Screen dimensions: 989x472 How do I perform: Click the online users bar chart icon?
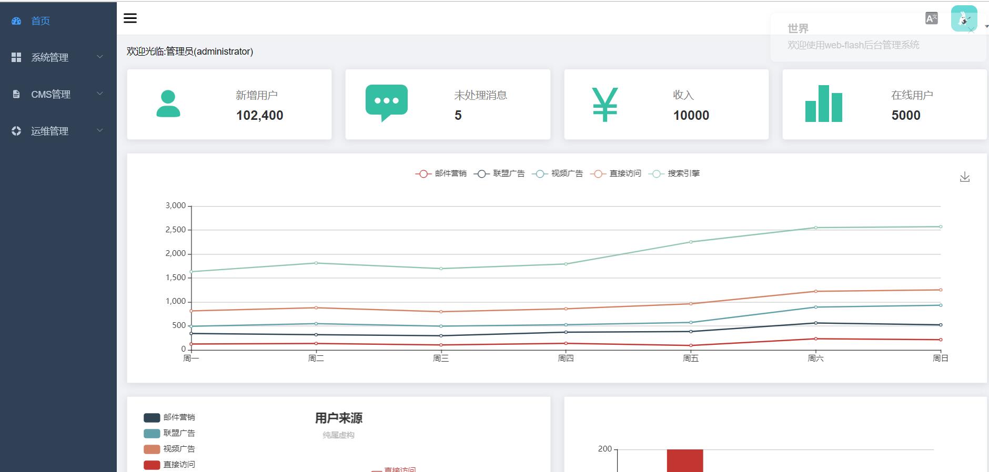click(823, 104)
